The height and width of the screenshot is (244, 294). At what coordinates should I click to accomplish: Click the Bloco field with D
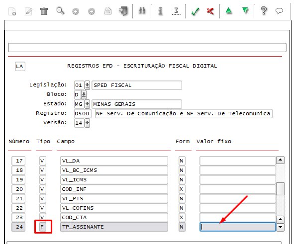[78, 94]
